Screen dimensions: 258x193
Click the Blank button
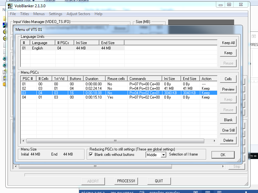[228, 120]
